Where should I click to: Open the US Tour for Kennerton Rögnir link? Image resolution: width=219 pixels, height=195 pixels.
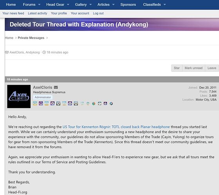pyautogui.click(x=116, y=127)
